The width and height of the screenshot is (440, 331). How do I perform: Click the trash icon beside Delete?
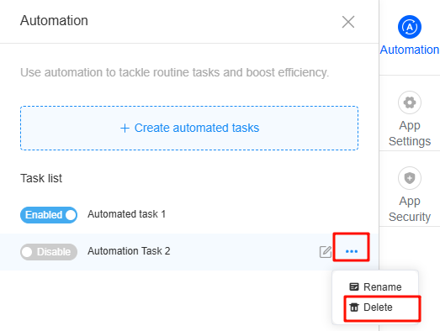coord(354,307)
